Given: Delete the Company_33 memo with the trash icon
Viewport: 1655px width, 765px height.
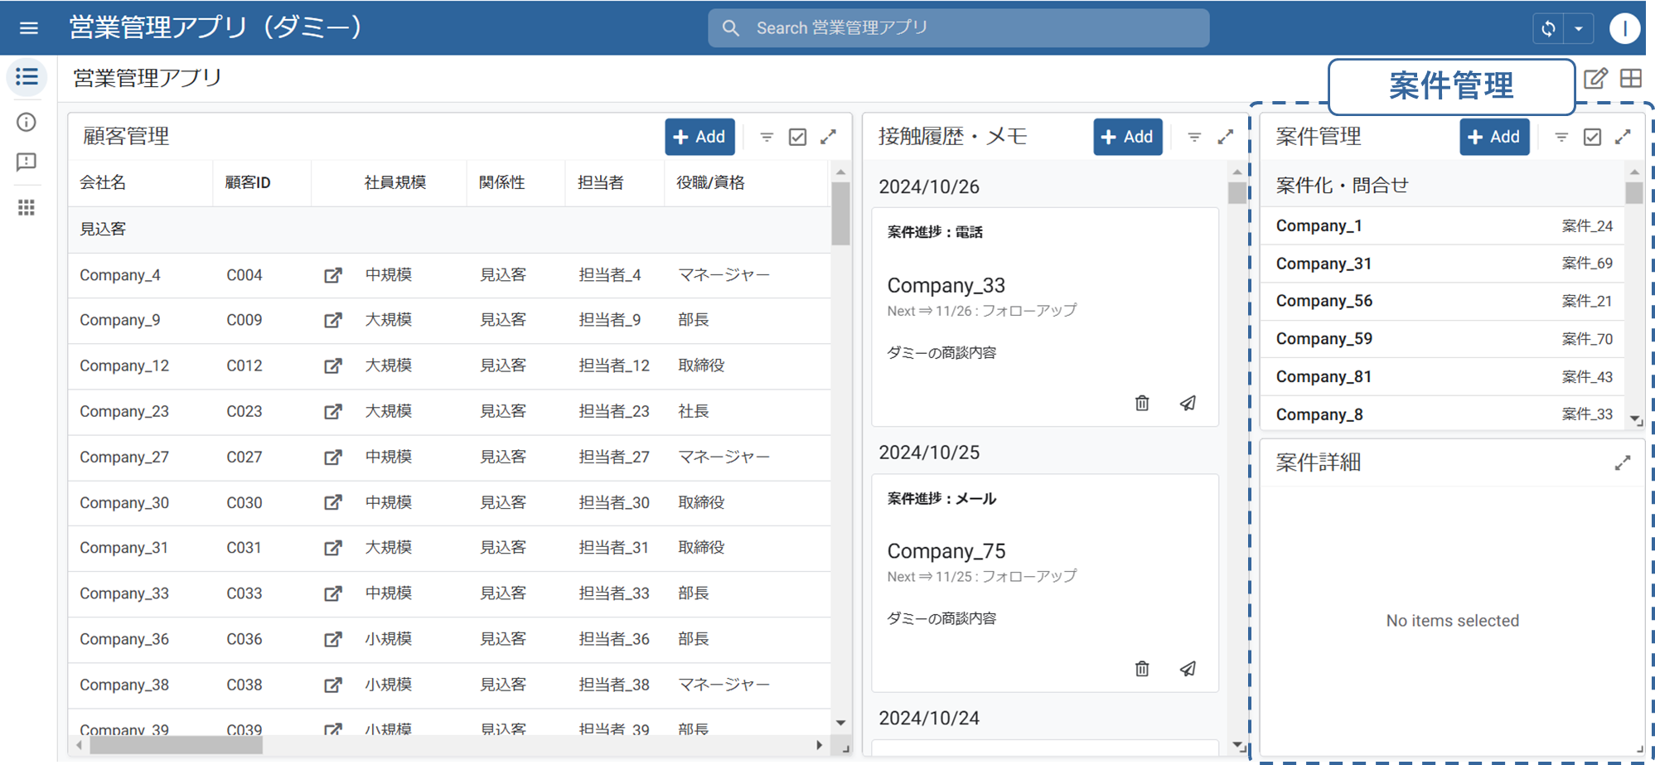Looking at the screenshot, I should tap(1141, 403).
